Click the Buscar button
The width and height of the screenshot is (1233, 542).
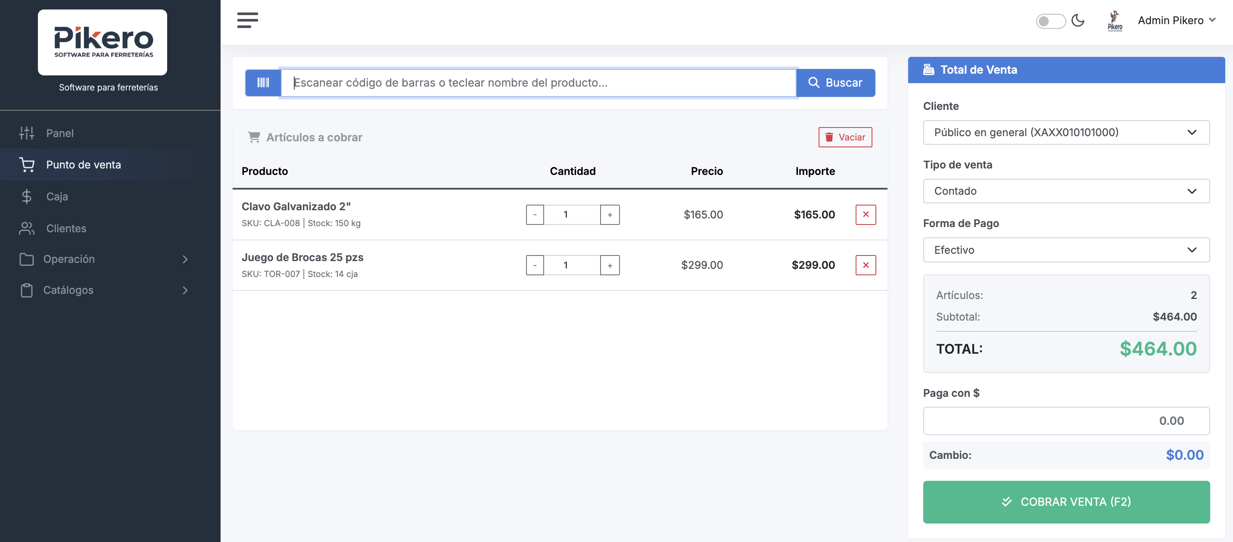pos(836,82)
